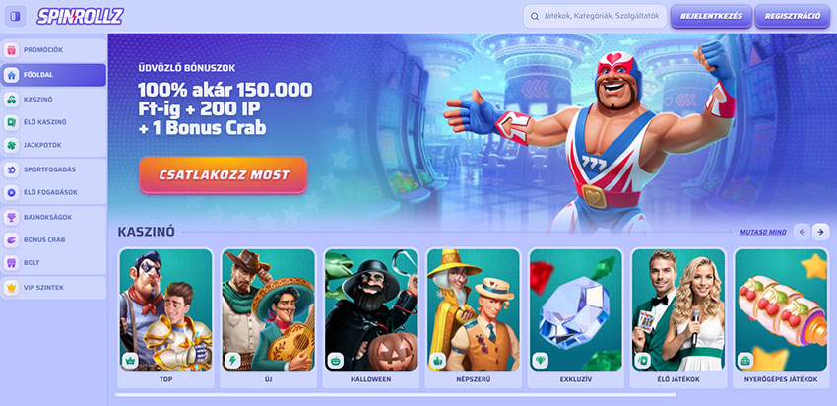Click the Regisztráció button
Screen dimensions: 837x406
click(793, 16)
